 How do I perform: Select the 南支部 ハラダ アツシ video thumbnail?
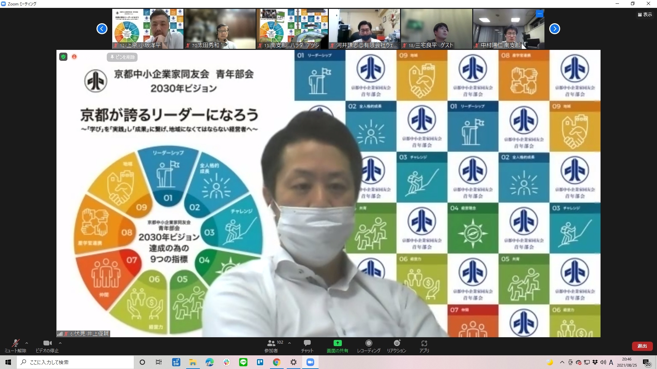(292, 29)
